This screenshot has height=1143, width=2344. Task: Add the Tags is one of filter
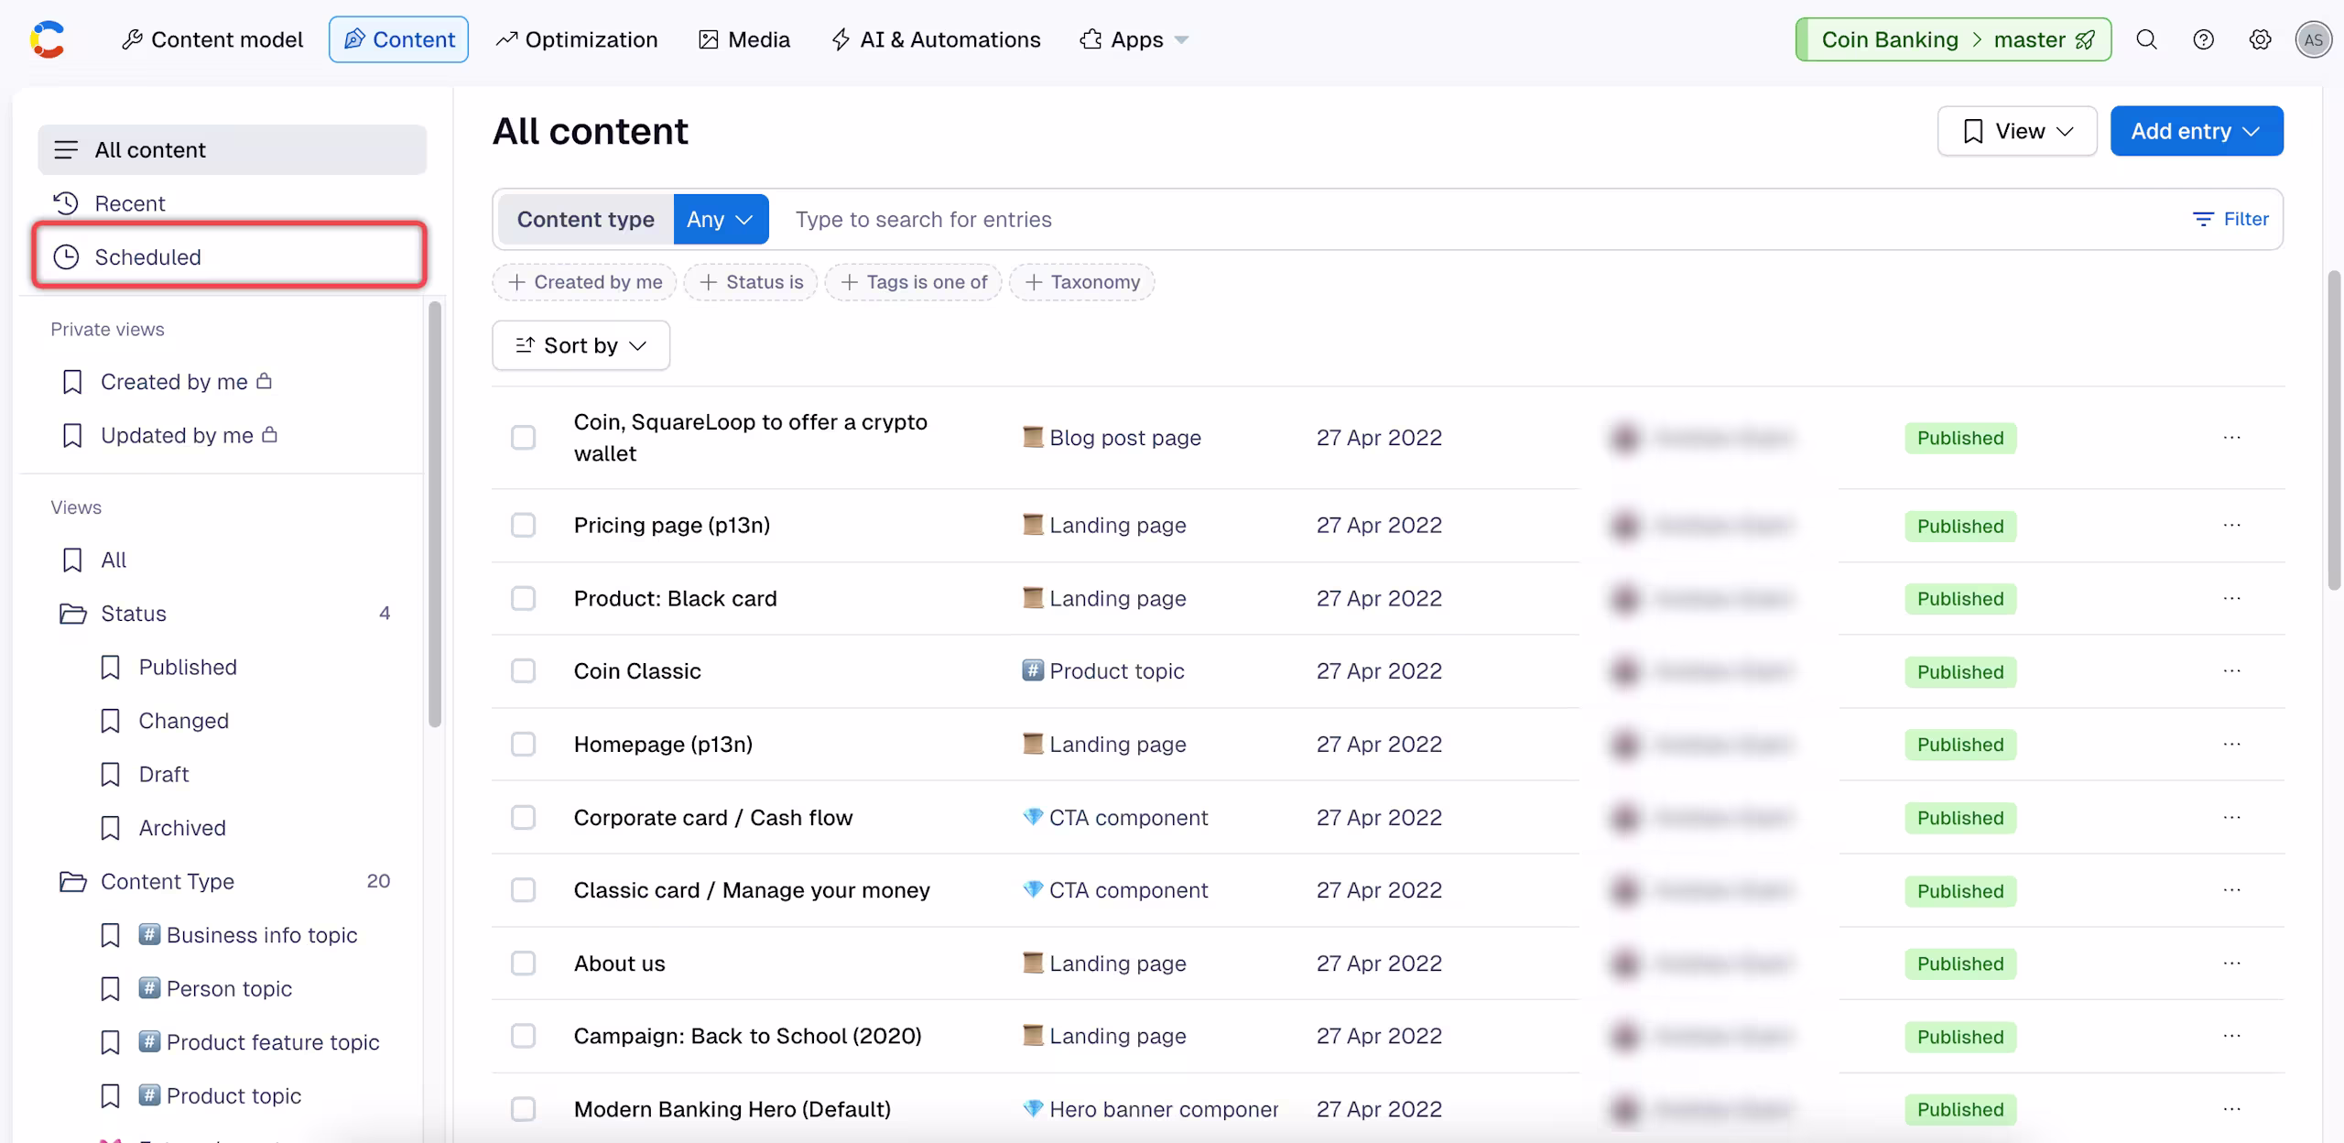pyautogui.click(x=914, y=282)
